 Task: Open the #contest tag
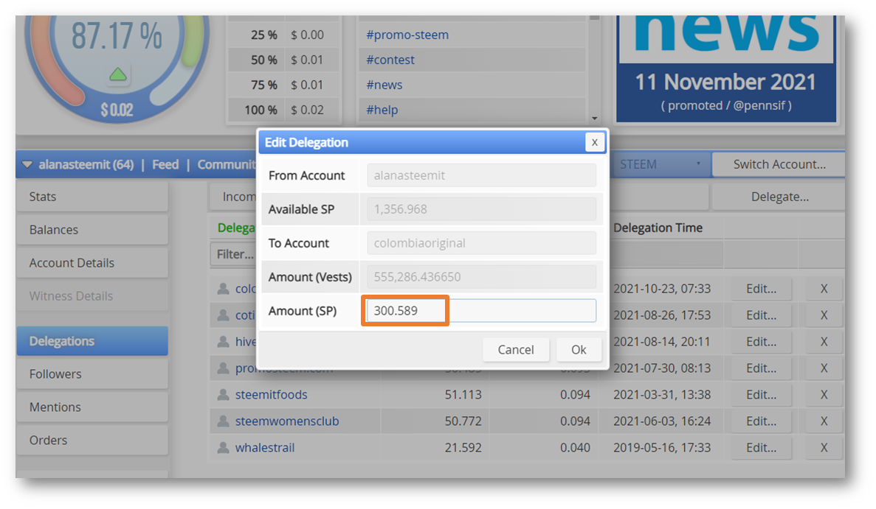(x=390, y=60)
